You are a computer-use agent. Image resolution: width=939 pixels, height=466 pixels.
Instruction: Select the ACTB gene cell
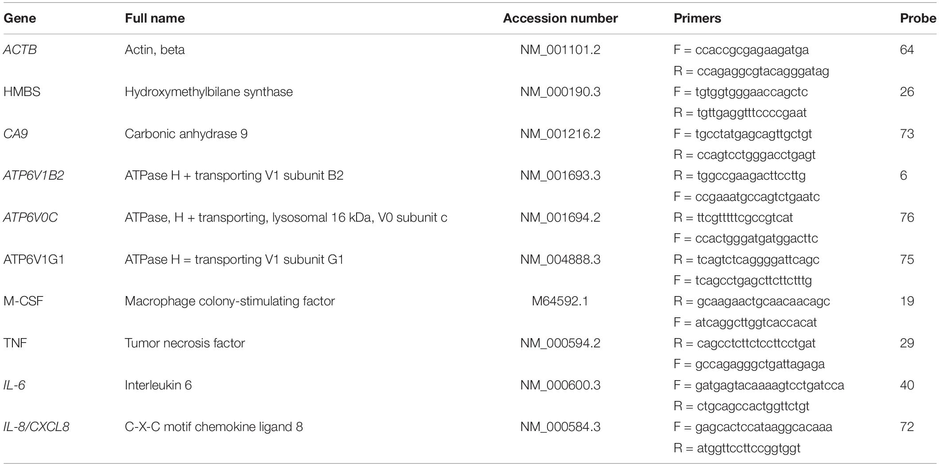pyautogui.click(x=20, y=50)
